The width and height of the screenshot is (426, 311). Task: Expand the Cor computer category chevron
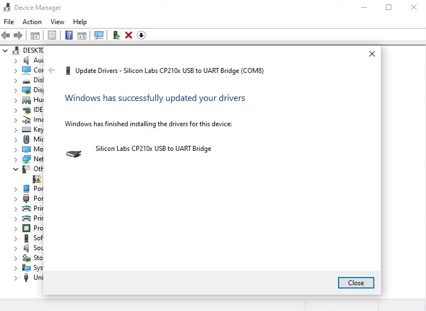click(x=16, y=71)
